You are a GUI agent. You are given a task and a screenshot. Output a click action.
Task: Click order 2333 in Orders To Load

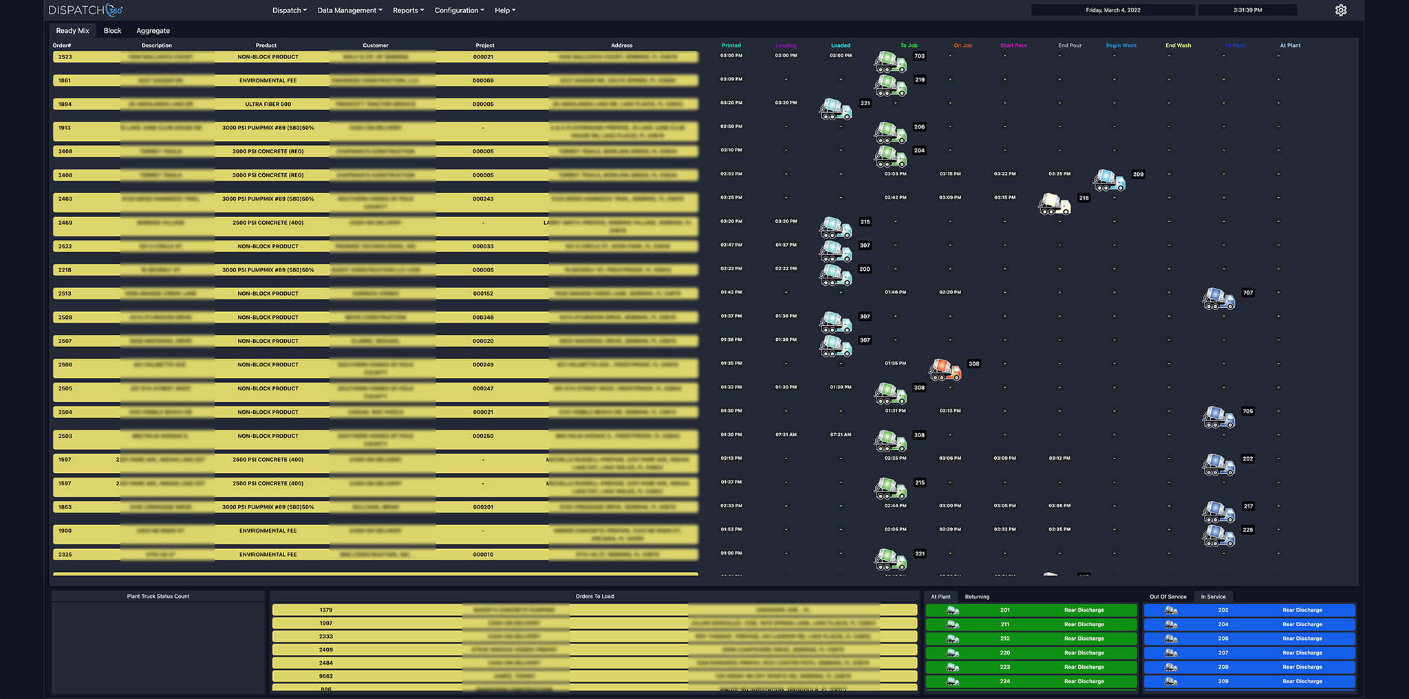click(594, 636)
